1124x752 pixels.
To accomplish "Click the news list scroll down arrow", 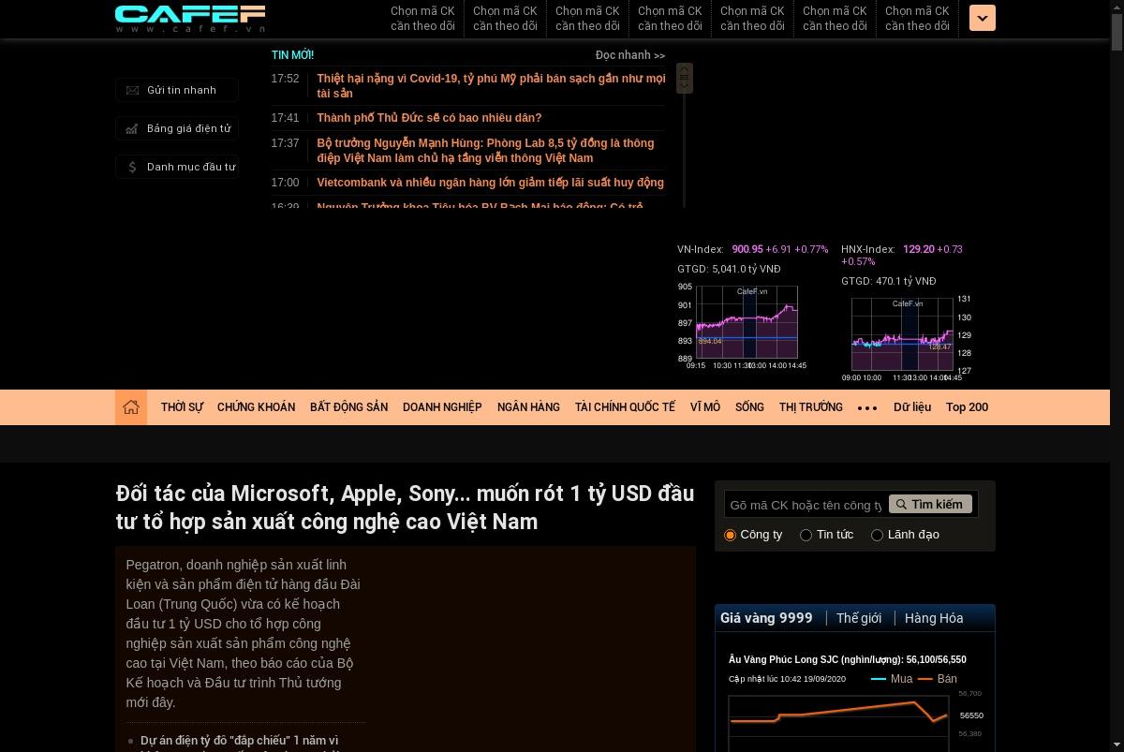I will [x=685, y=84].
